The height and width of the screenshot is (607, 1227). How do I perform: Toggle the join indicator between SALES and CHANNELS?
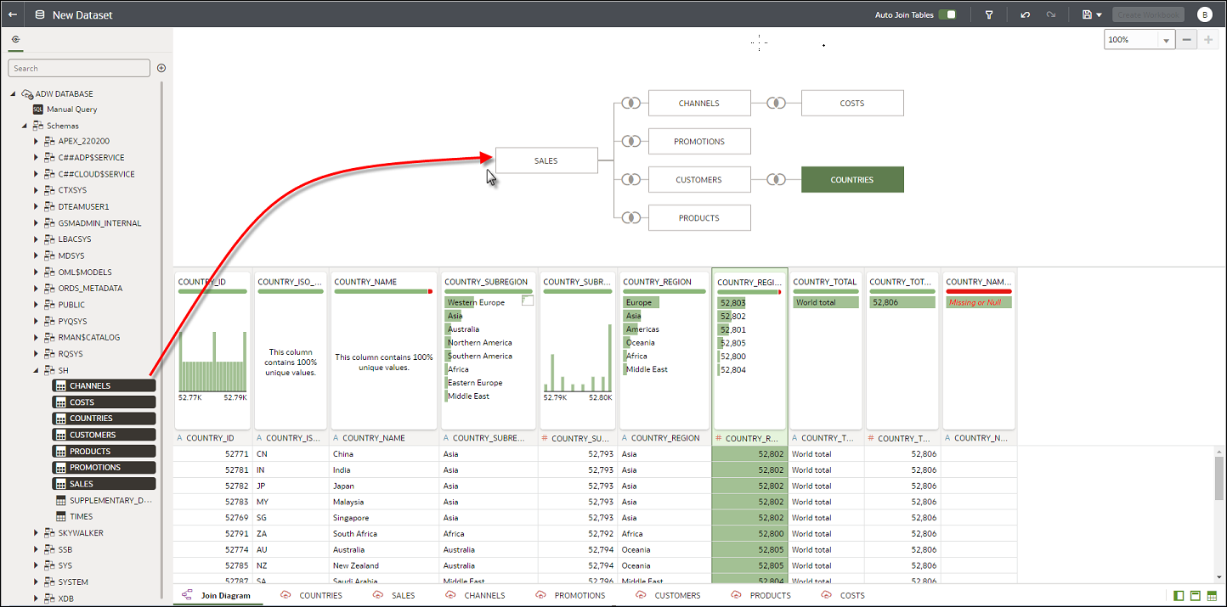tap(630, 103)
